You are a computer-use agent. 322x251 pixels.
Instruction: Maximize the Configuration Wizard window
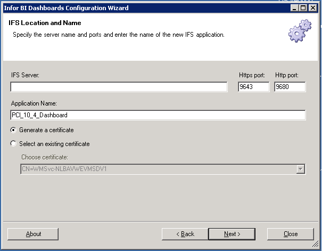(x=303, y=8)
